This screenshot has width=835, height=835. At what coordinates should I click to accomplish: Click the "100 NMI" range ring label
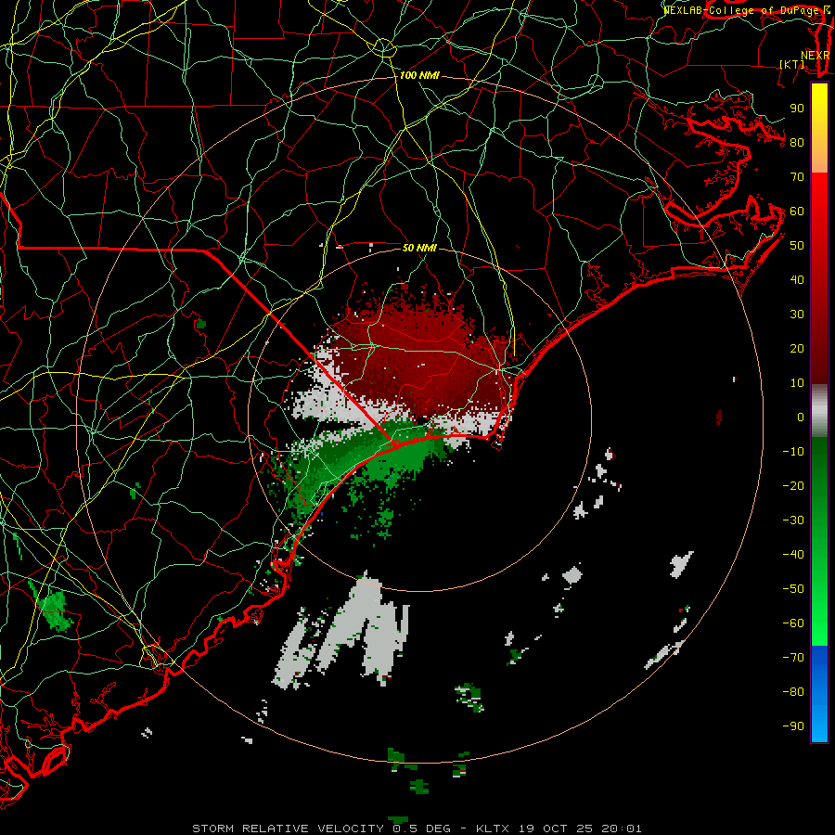pos(419,76)
